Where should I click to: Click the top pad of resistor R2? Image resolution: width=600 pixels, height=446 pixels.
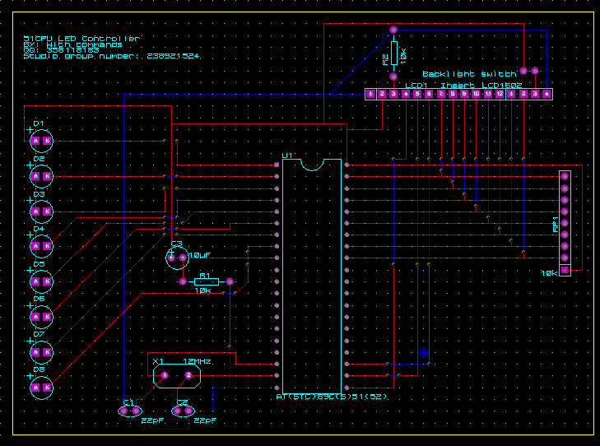[x=393, y=30]
